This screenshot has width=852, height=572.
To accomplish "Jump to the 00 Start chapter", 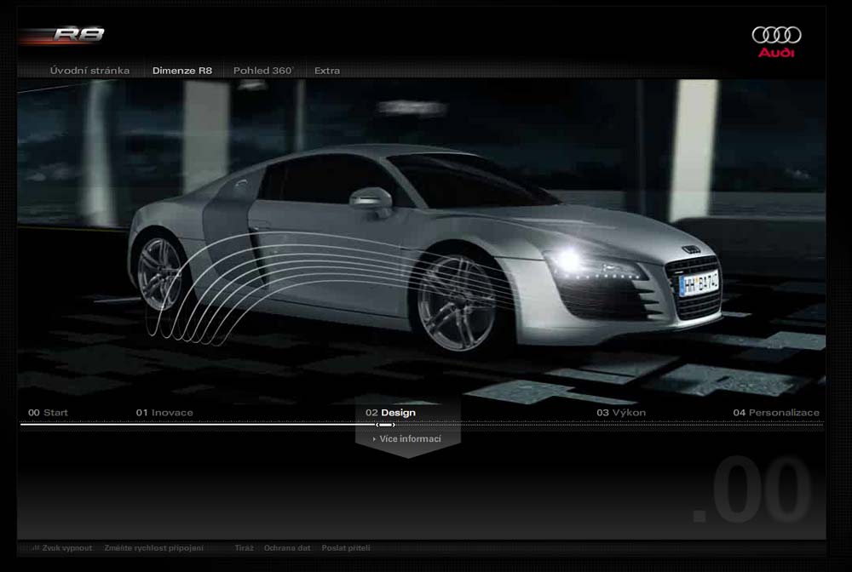I will click(x=48, y=413).
